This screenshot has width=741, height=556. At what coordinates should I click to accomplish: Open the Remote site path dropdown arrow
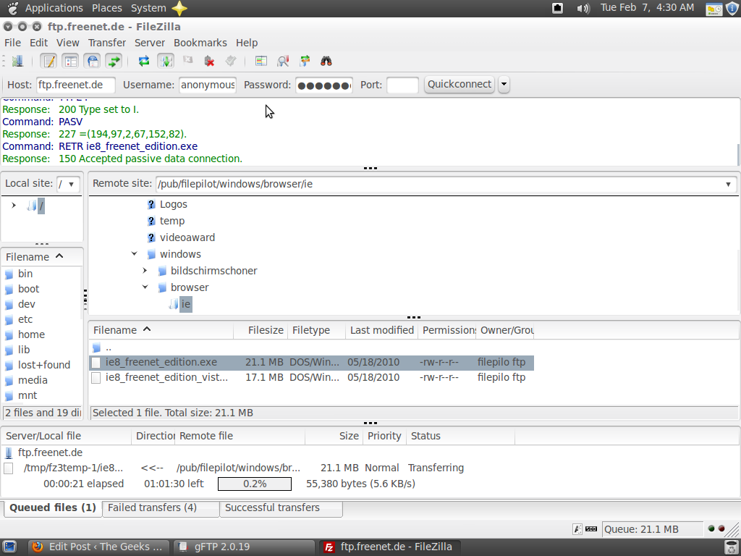tap(728, 184)
